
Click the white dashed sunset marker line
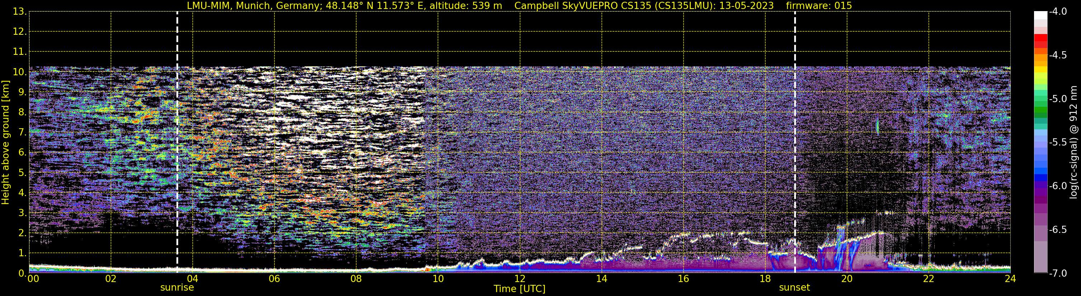(795, 142)
